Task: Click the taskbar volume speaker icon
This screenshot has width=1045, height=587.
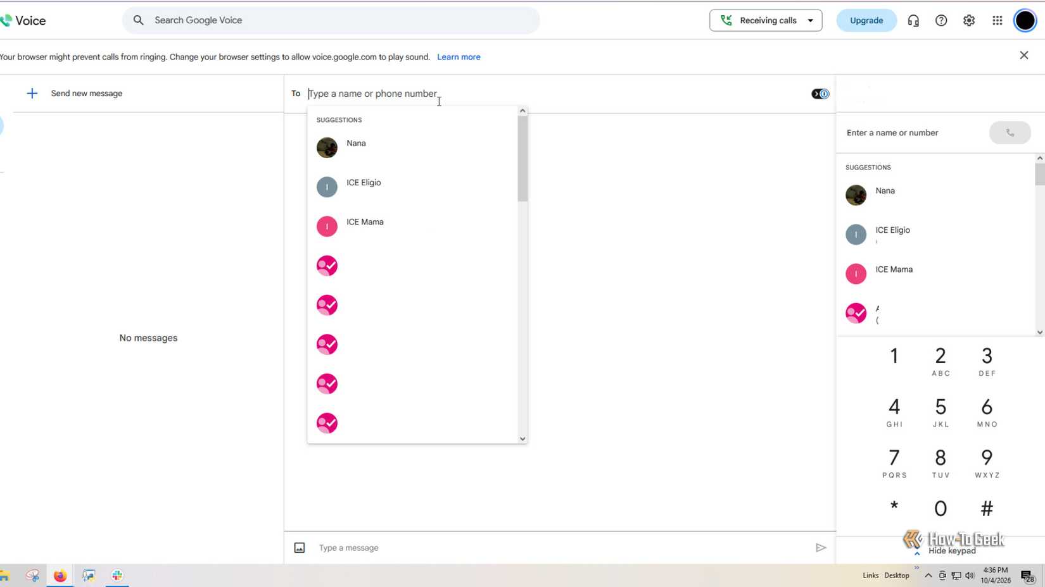Action: click(970, 576)
